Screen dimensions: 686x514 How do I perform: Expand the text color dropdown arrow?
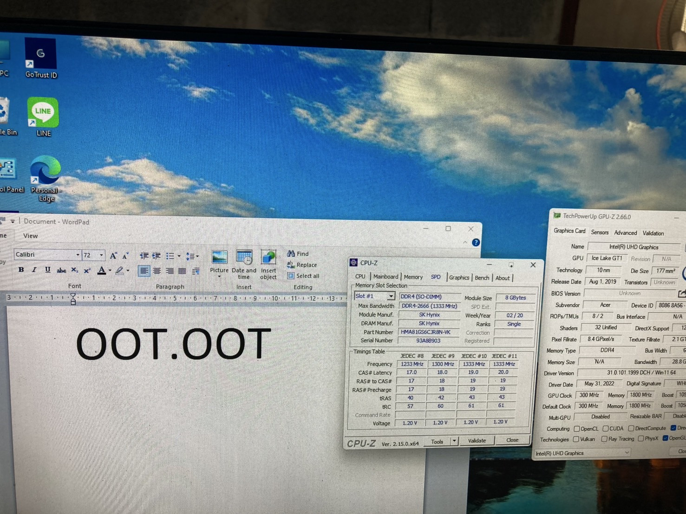pos(110,270)
